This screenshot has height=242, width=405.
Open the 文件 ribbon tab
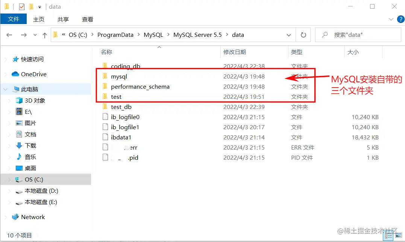point(14,19)
